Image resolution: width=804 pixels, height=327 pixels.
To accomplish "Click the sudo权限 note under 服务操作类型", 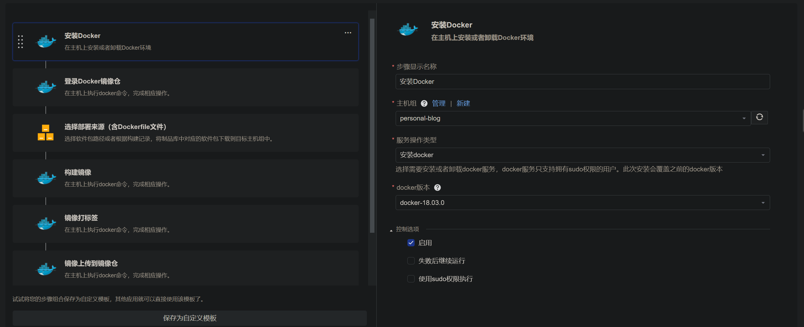I will (x=559, y=169).
